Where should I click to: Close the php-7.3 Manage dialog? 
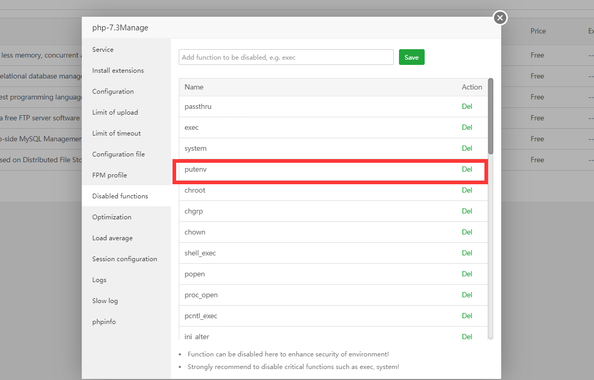click(x=500, y=18)
